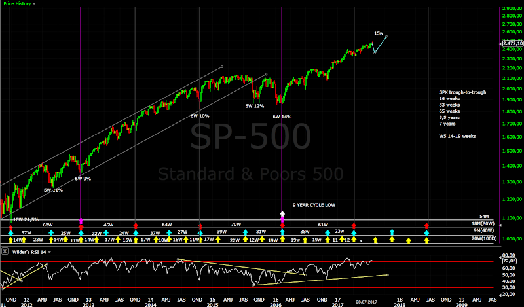The image size is (524, 307).
Task: Select the current price tag 2.472,10
Action: click(513, 43)
